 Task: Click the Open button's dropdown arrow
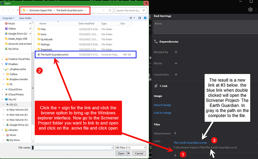tap(129, 153)
